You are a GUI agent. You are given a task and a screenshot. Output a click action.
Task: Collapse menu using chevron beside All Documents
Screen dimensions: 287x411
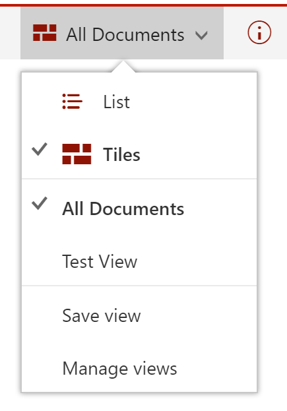(x=201, y=35)
